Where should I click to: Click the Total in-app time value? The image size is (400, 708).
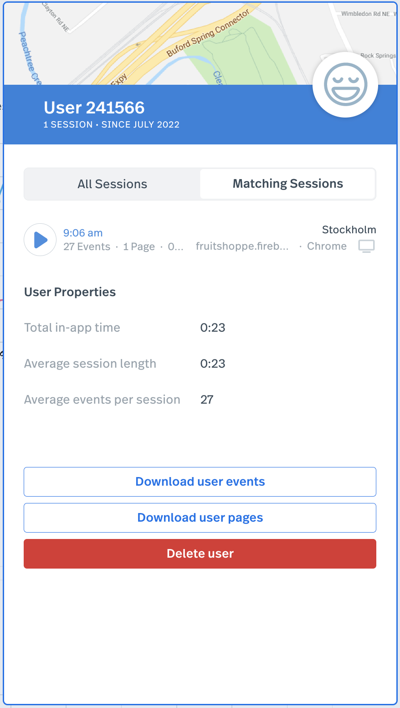point(213,328)
